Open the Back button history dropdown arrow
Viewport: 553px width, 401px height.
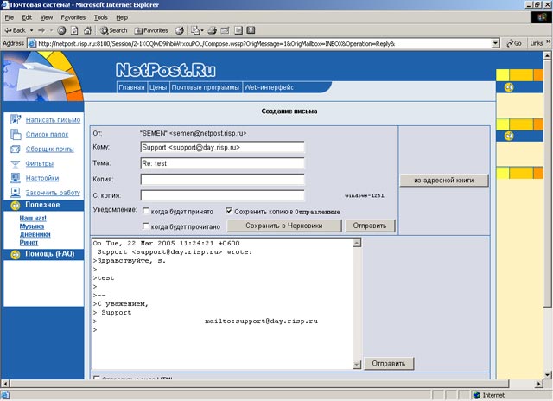31,31
